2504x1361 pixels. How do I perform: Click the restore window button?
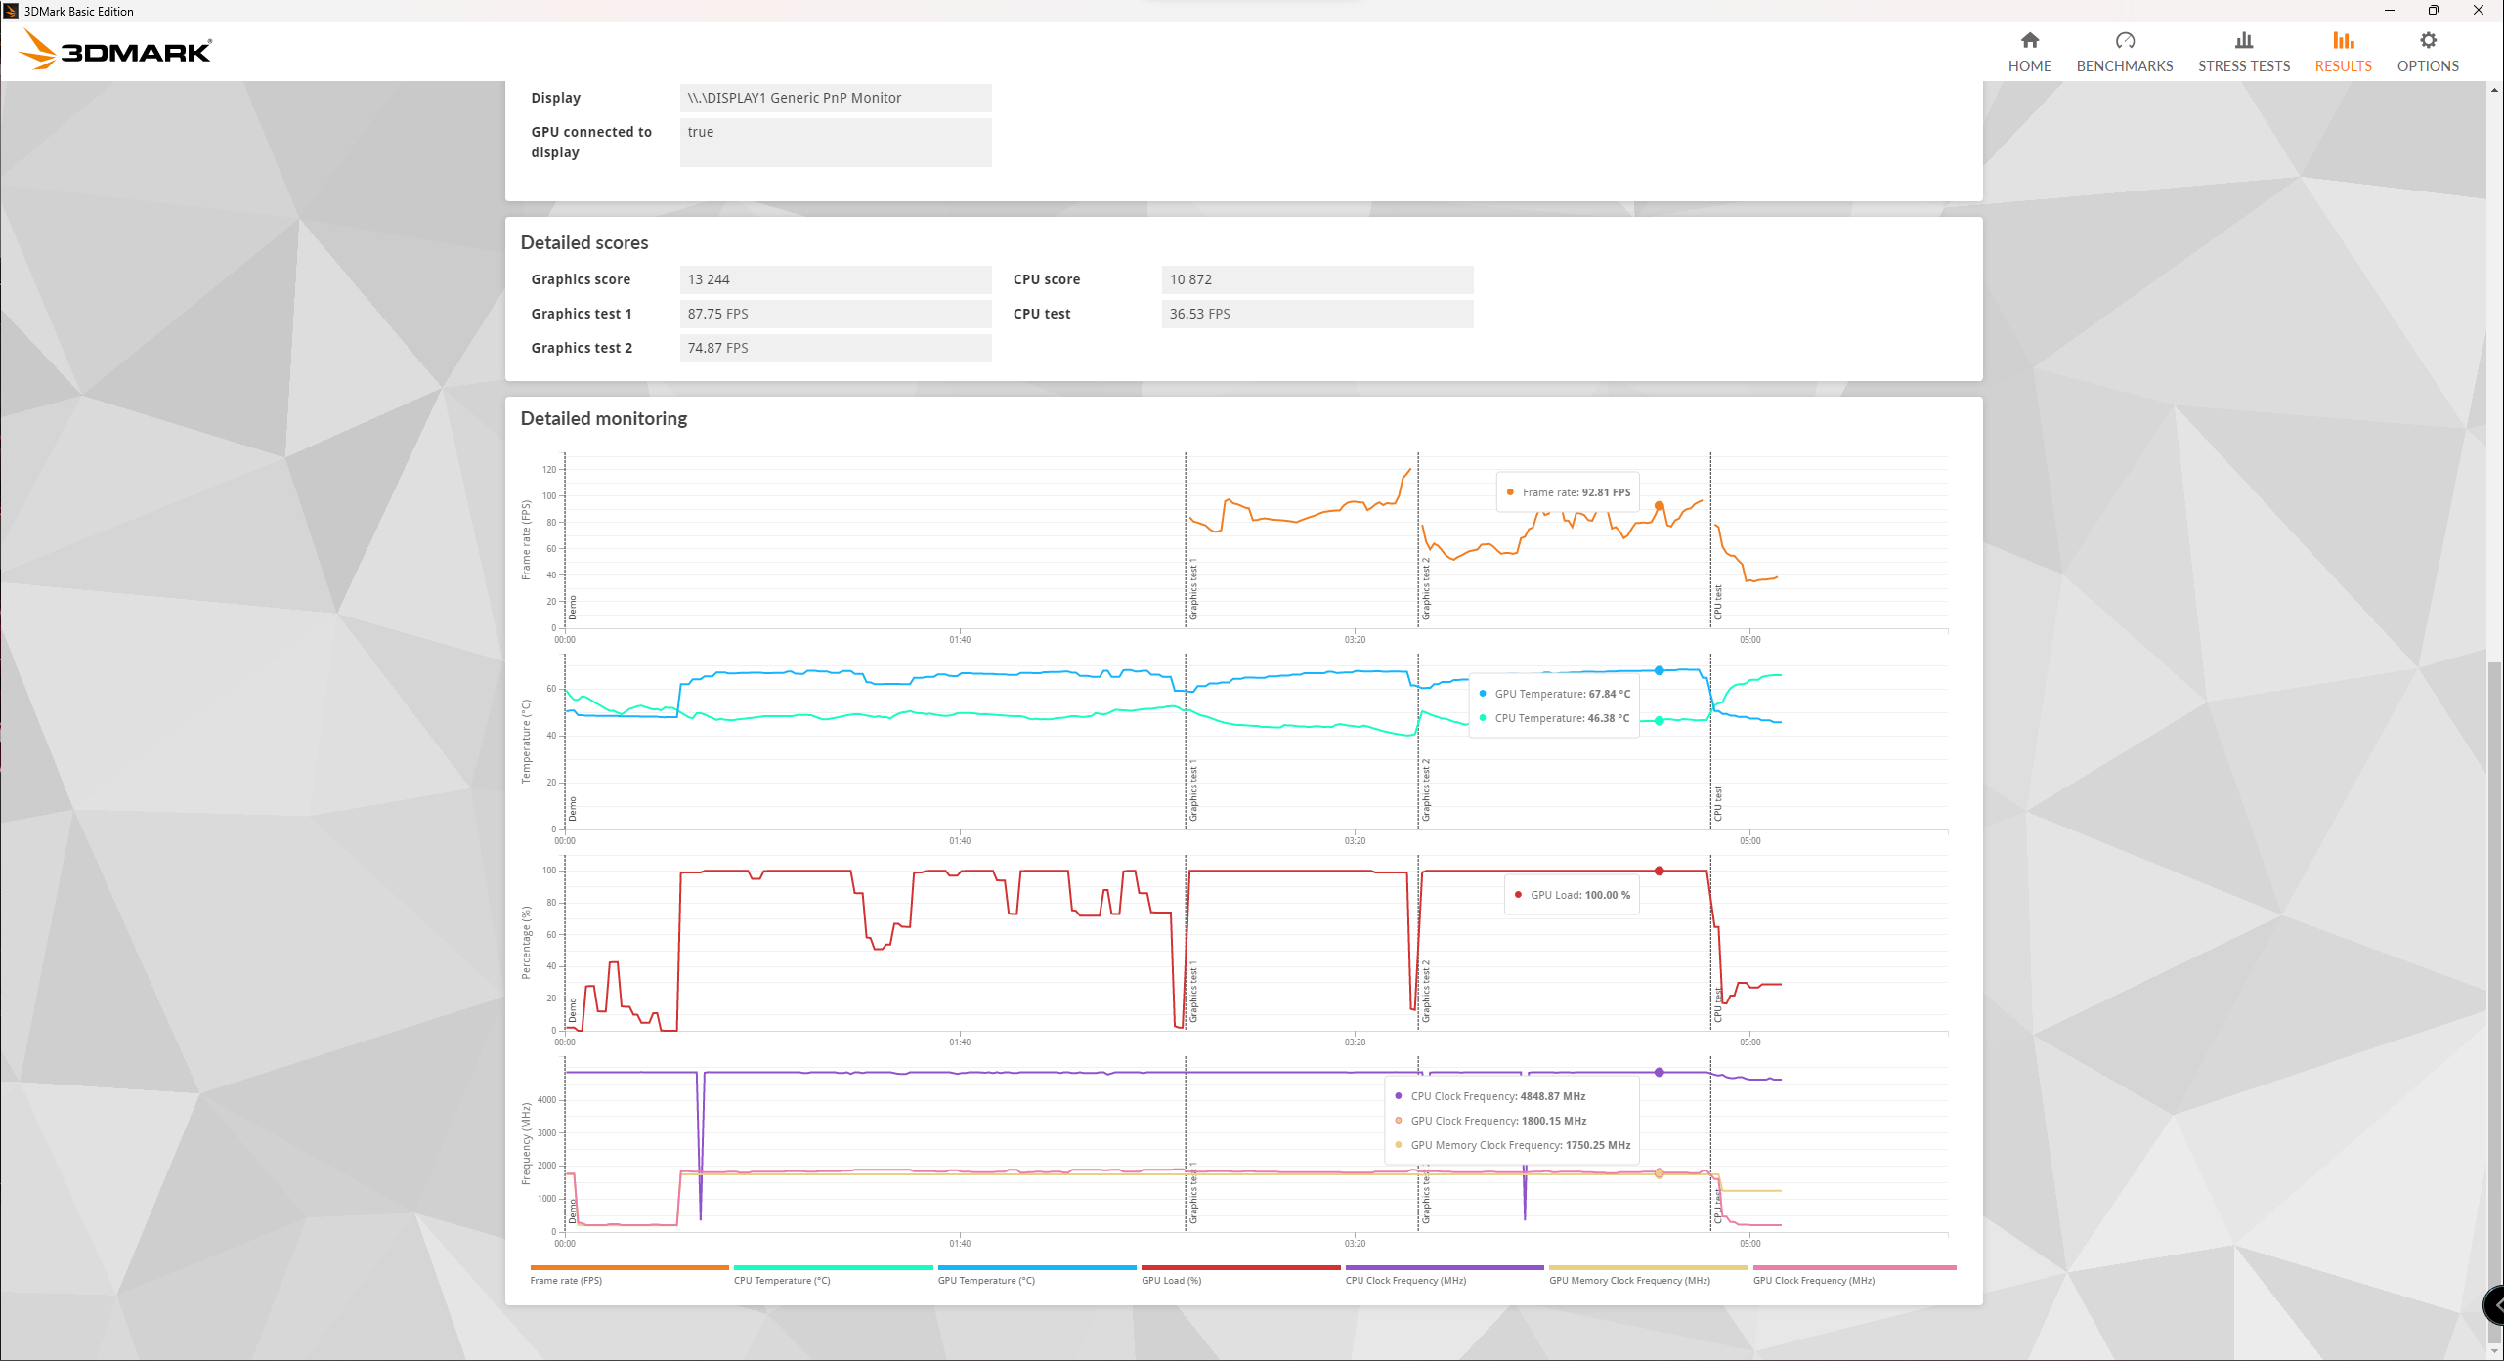point(2433,11)
